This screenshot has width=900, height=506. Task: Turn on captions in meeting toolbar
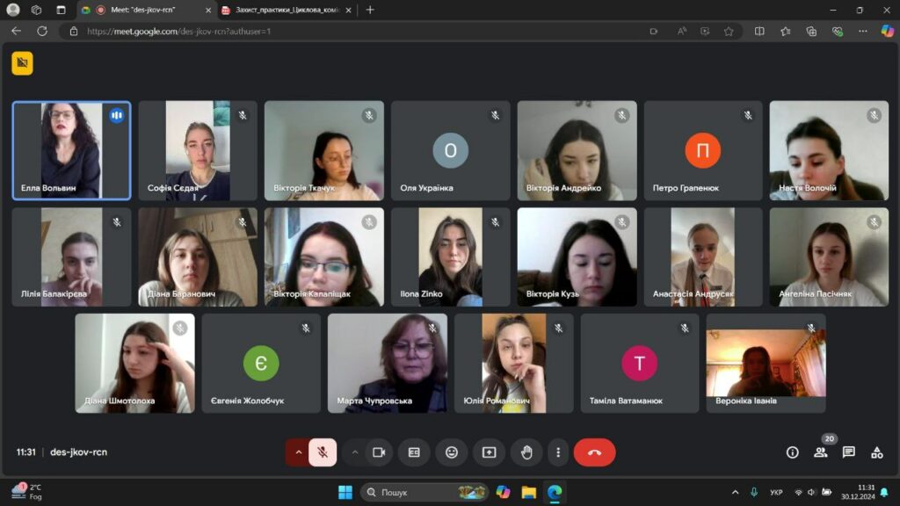pos(414,452)
